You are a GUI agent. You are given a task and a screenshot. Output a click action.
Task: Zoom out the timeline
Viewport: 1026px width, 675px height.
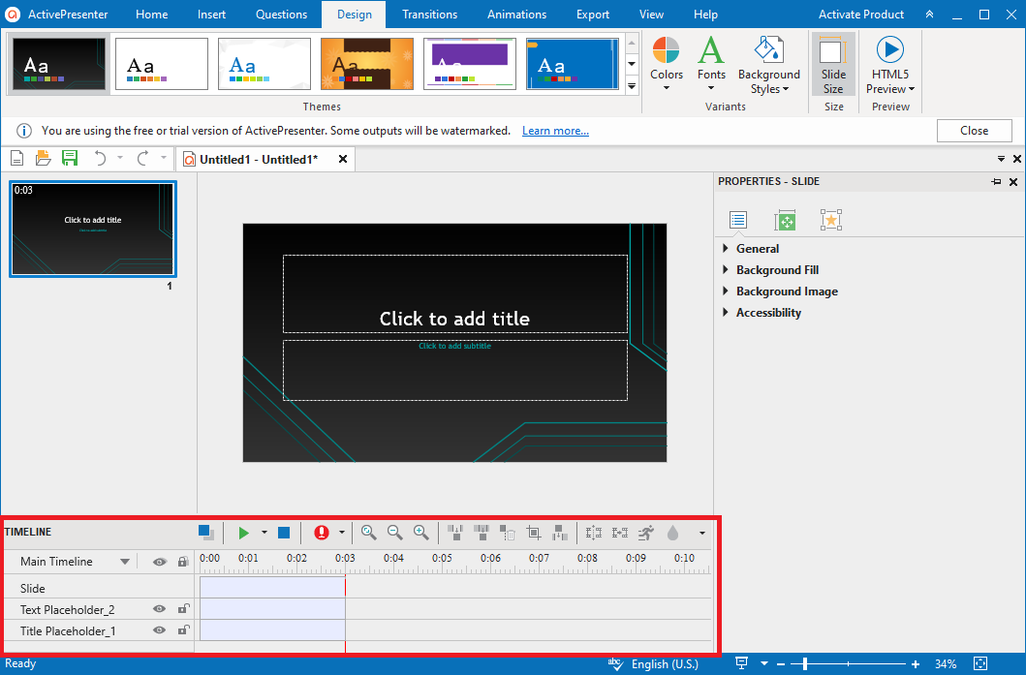394,532
